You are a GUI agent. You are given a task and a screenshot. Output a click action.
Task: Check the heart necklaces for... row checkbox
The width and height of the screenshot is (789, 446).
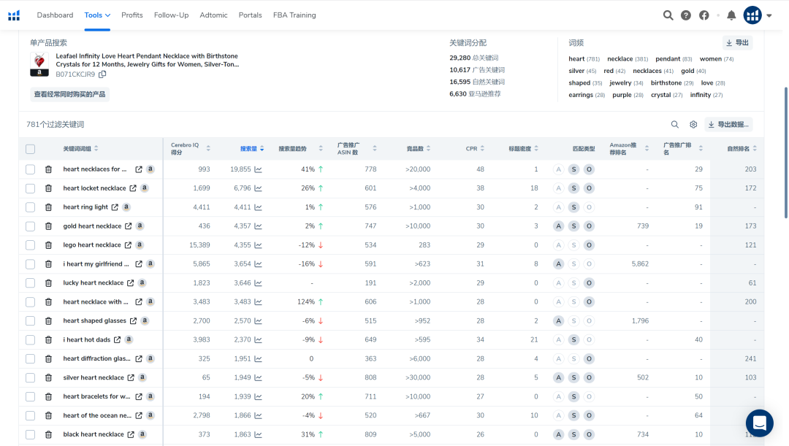(30, 169)
